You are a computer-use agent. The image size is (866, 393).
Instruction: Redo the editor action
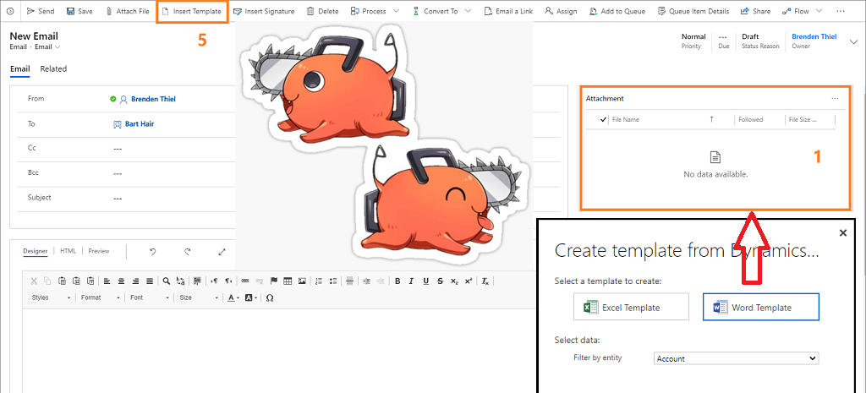(x=188, y=252)
